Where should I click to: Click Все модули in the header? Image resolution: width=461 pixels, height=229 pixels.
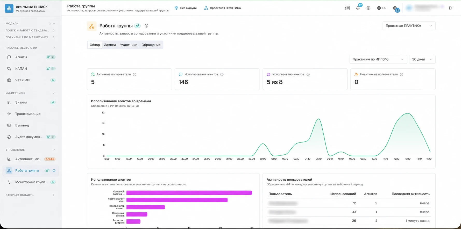pos(186,8)
